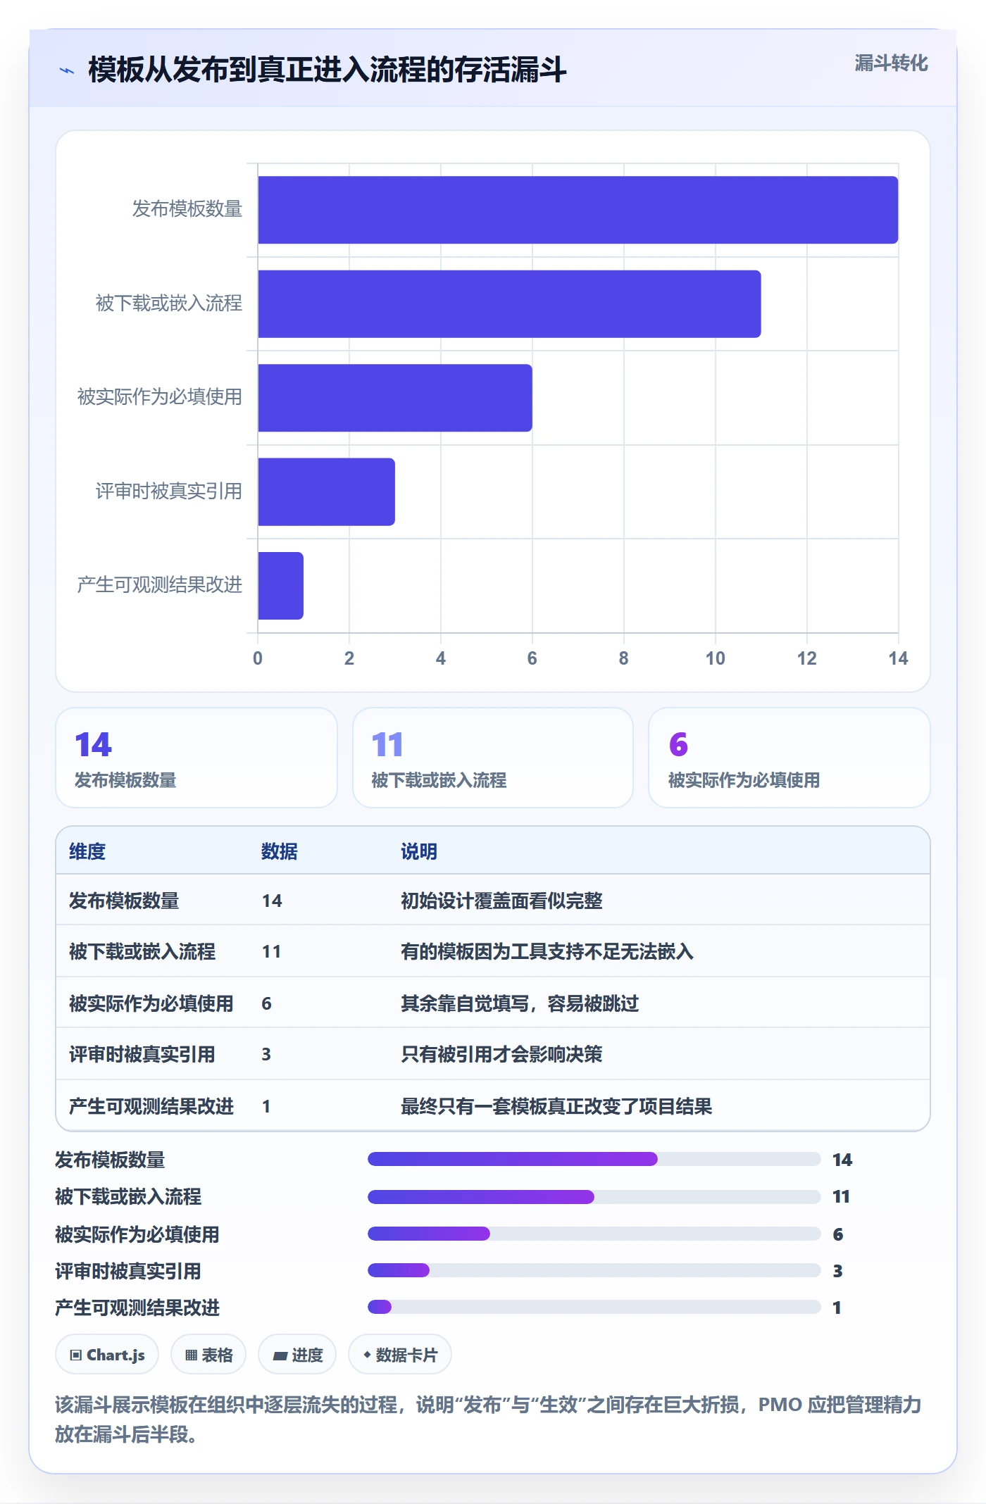Image resolution: width=986 pixels, height=1504 pixels.
Task: Click the 评审时被真实引用 progress bar
Action: [x=594, y=1270]
